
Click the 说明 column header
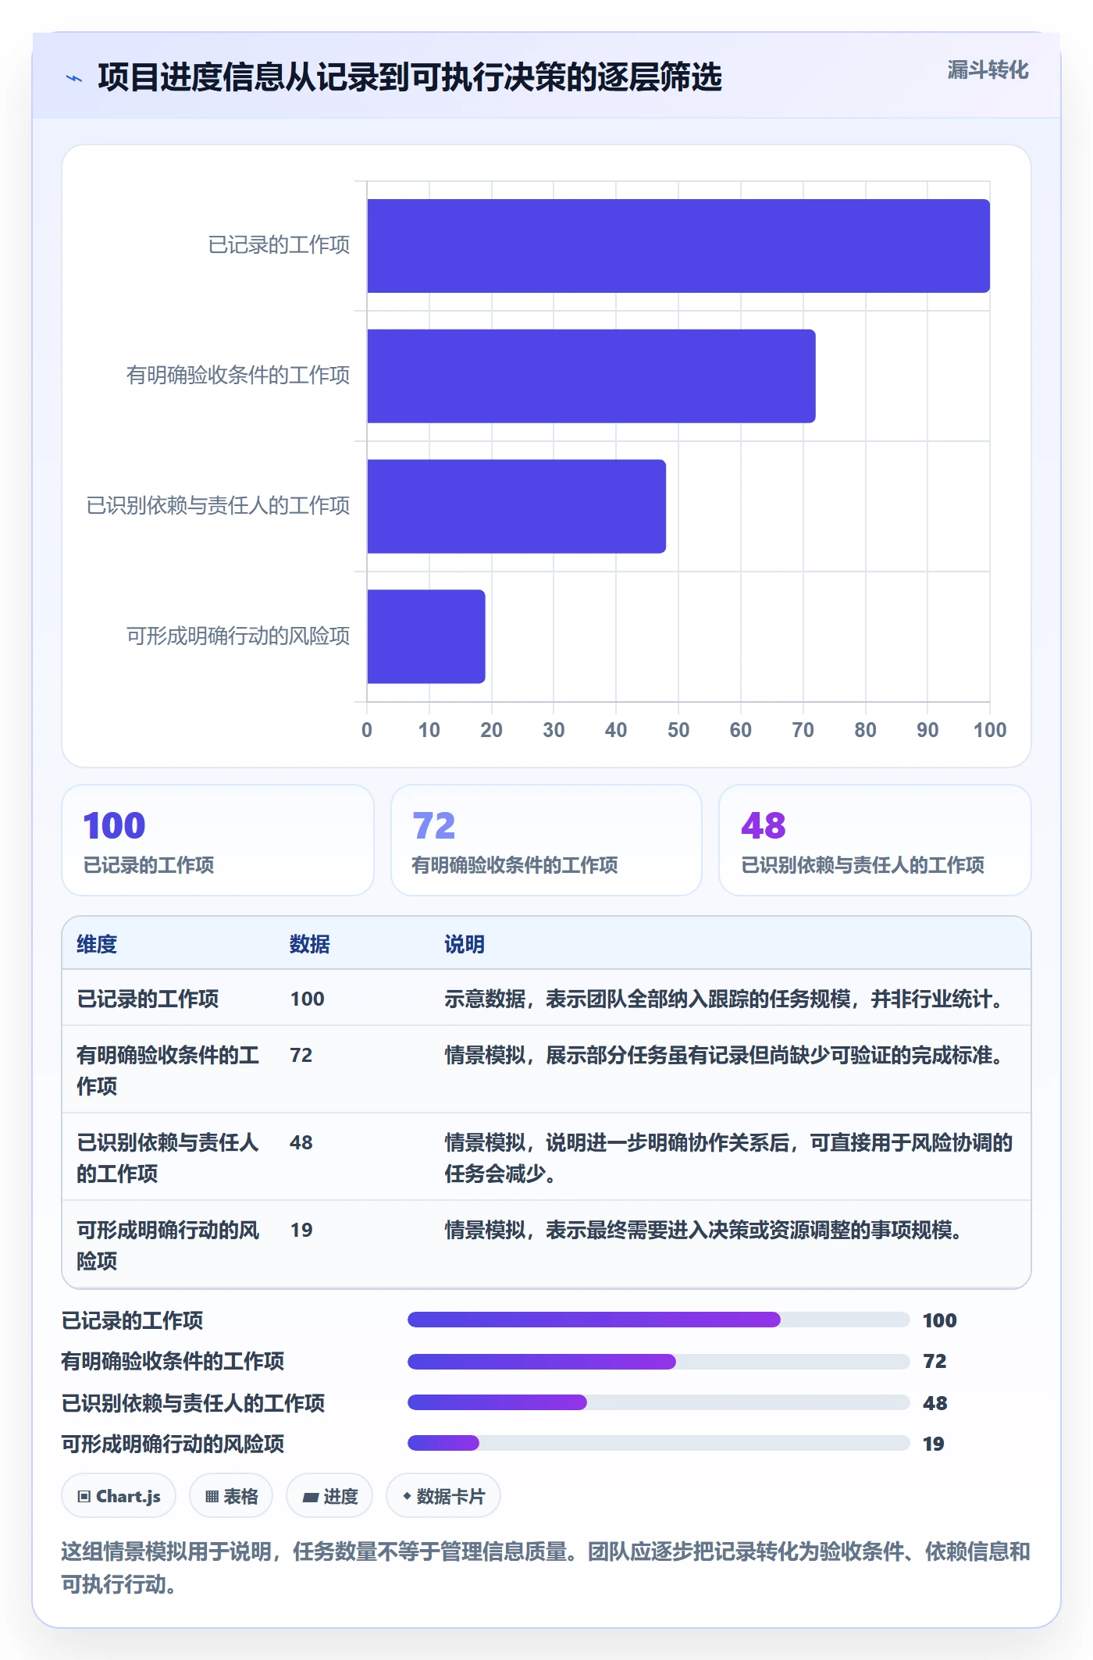click(465, 944)
